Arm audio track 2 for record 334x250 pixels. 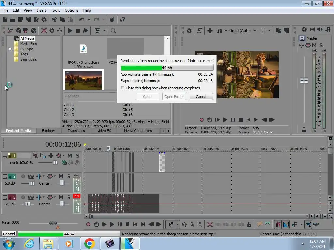click(x=23, y=176)
